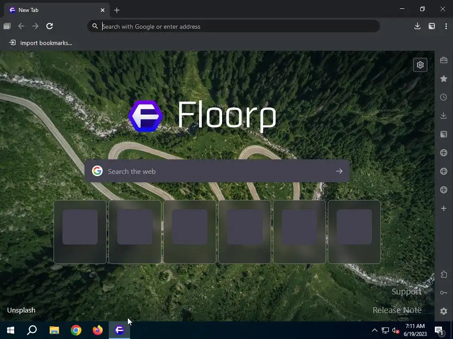
Task: Show hidden system tray icons
Action: pyautogui.click(x=374, y=330)
